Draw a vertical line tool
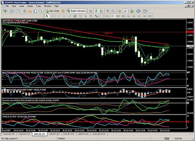Screen dimensions: 195x141 [59, 16]
